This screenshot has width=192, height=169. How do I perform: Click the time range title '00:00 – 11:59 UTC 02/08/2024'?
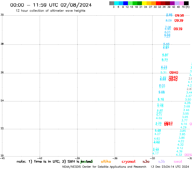(51, 5)
